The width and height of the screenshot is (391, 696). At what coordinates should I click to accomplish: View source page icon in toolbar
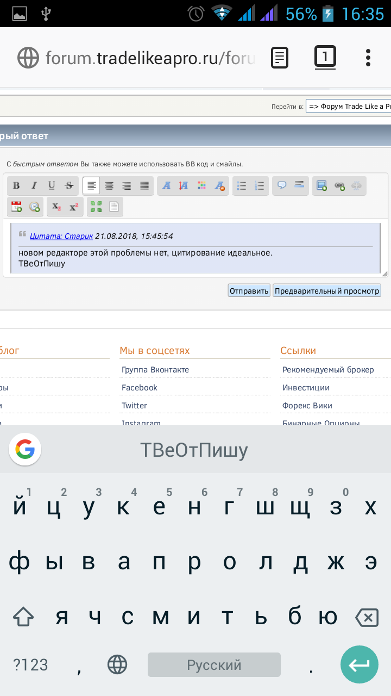(114, 207)
